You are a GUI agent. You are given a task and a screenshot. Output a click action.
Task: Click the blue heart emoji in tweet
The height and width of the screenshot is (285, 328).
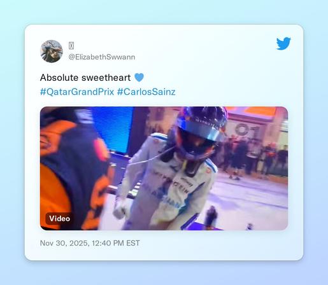[139, 78]
